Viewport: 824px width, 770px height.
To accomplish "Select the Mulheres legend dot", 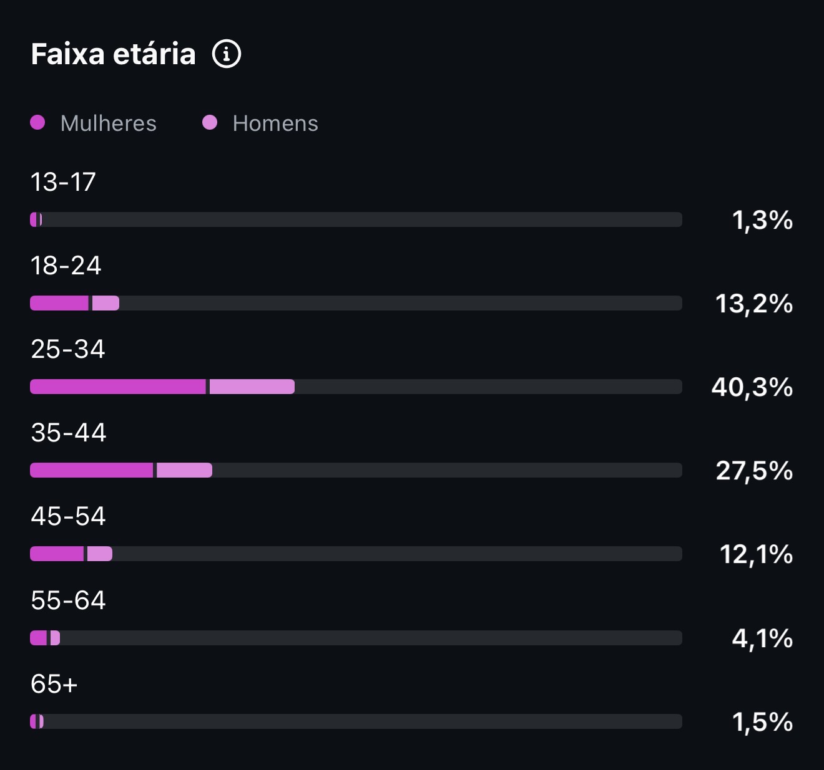I will tap(37, 122).
